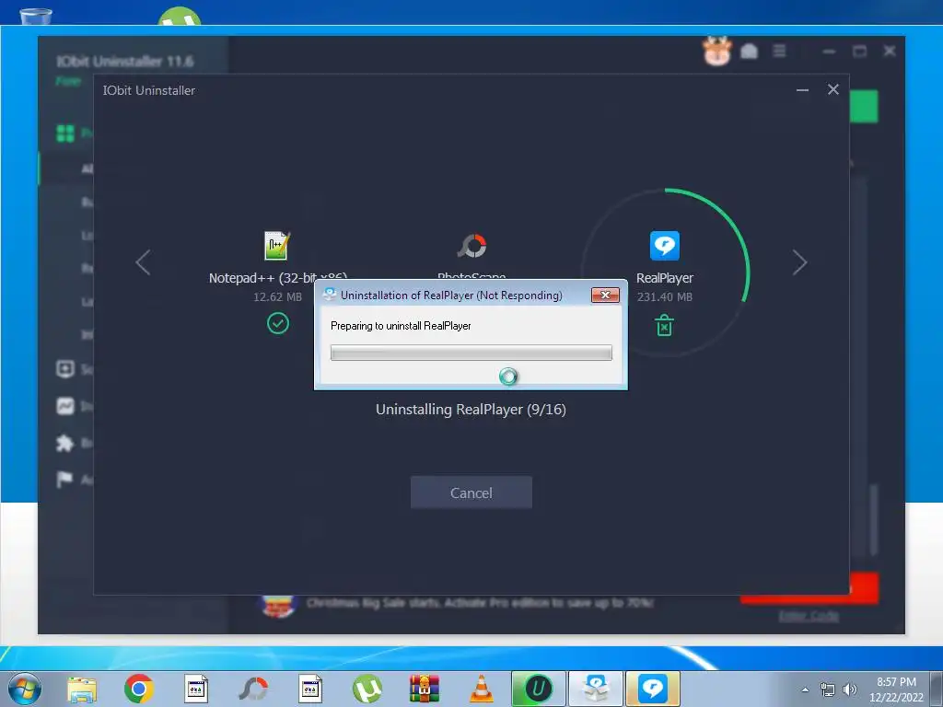Click the green trash icon under RealPlayer

coord(664,325)
